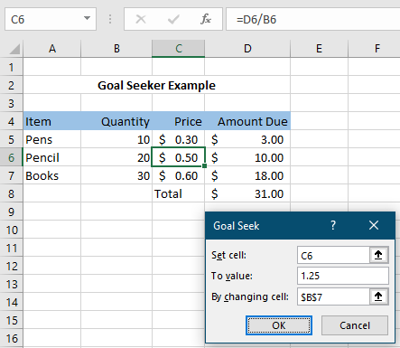This screenshot has width=400, height=348.
Task: Select column F header
Action: (x=375, y=49)
